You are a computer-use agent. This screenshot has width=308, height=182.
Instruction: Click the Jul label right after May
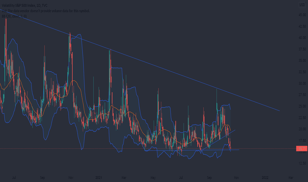point(181,178)
